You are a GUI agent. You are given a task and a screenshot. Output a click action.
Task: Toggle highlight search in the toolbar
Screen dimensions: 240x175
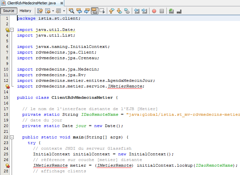click(x=95, y=11)
